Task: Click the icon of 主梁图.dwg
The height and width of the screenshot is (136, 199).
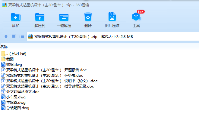Action: tap(3, 102)
